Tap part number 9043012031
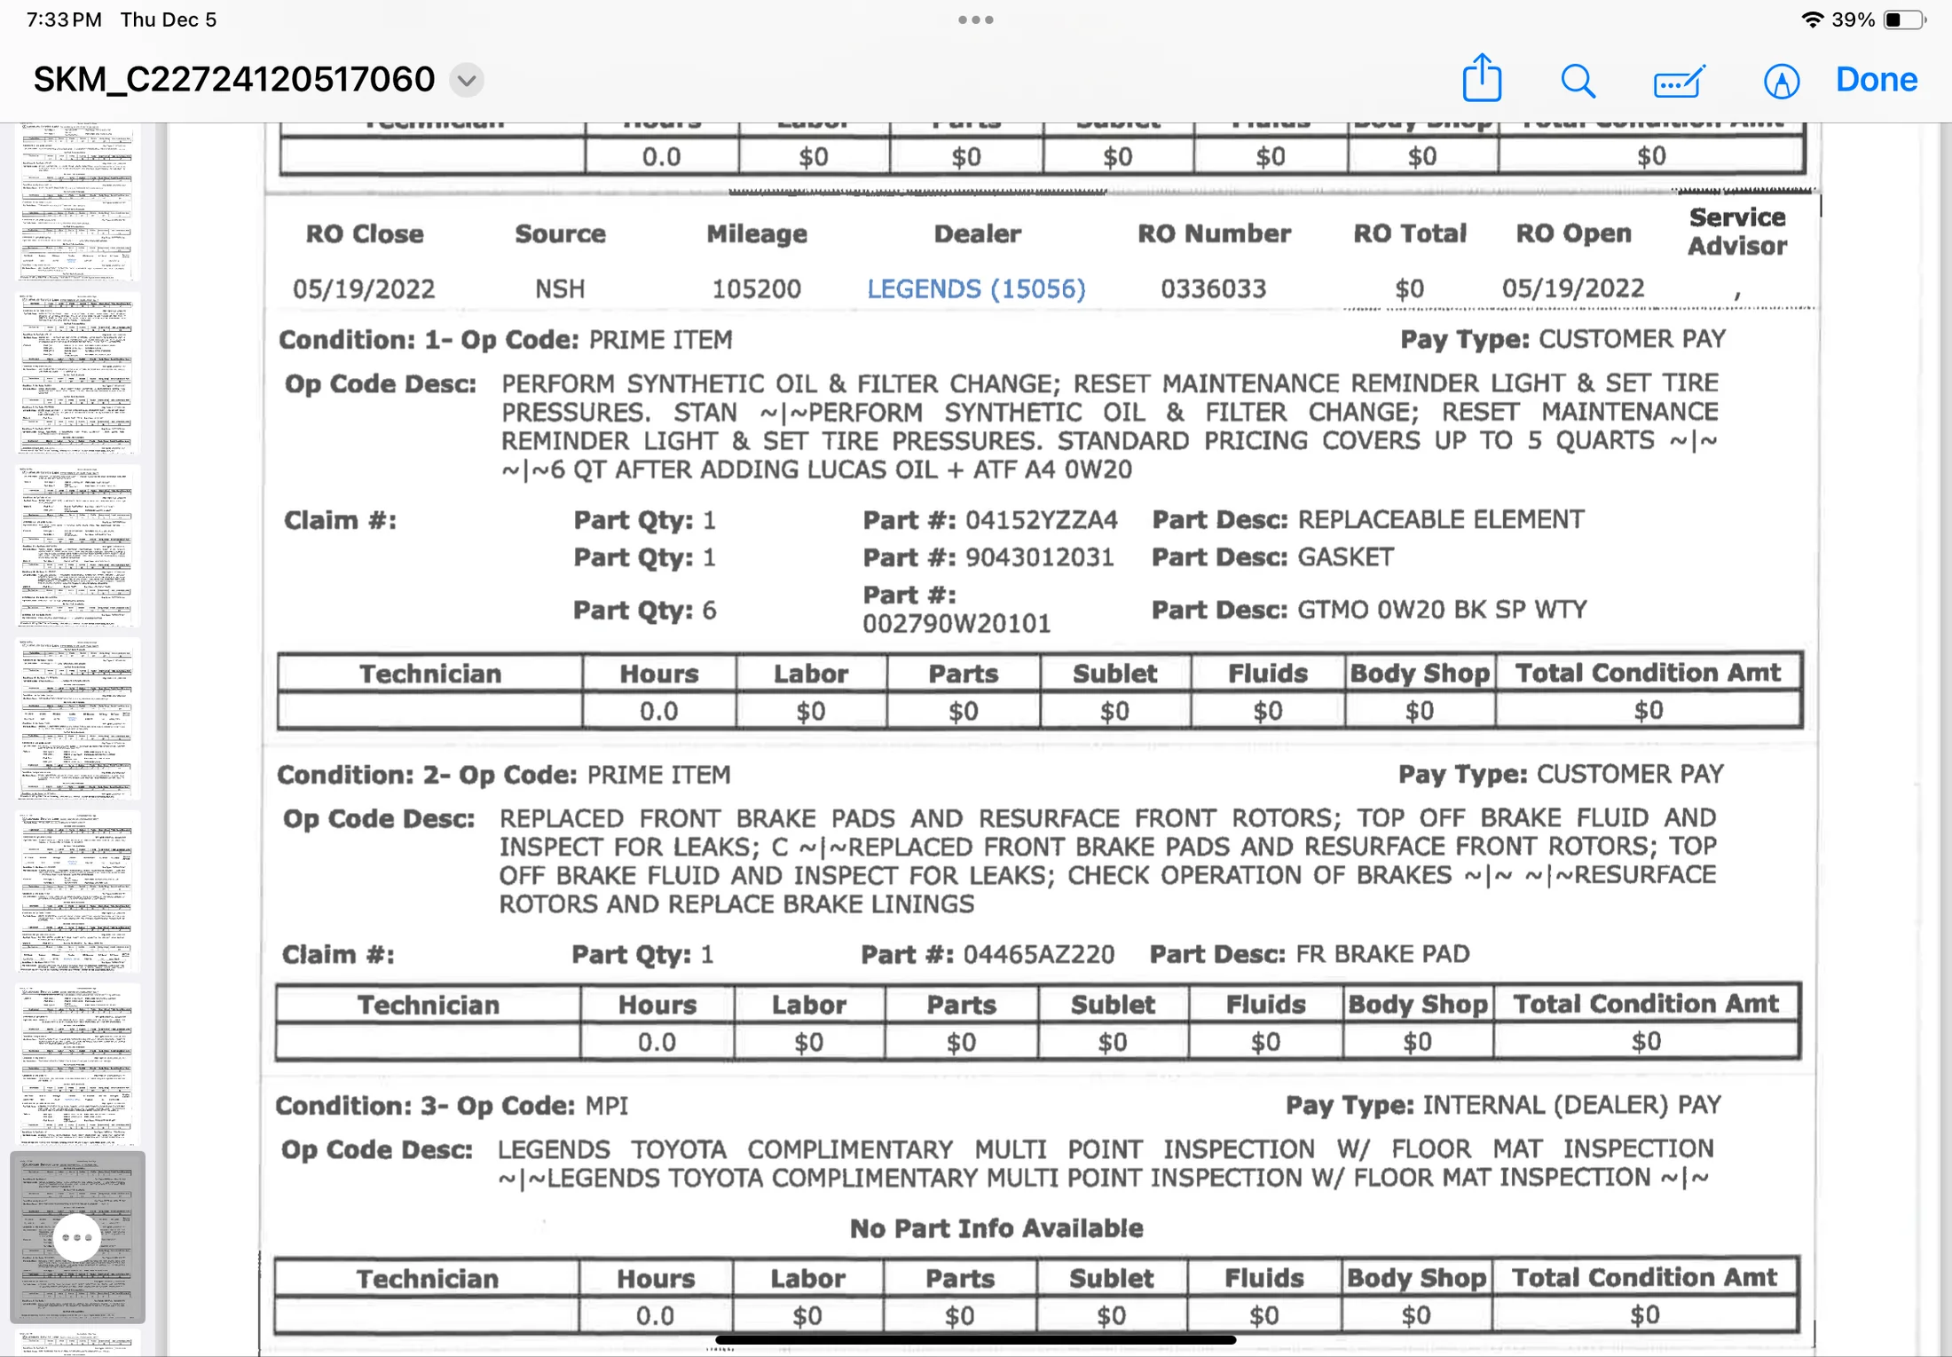This screenshot has height=1357, width=1952. (1039, 557)
